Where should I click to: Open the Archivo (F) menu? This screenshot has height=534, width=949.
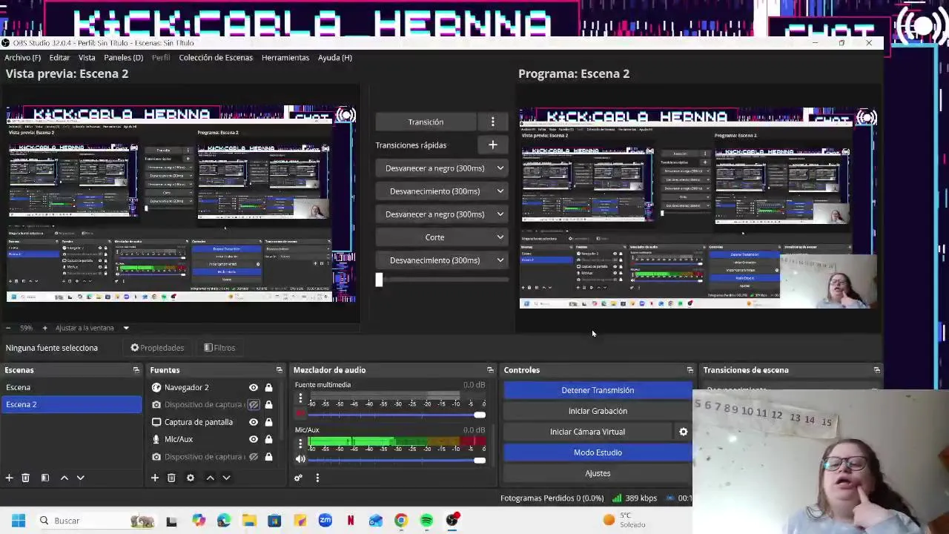coord(22,57)
